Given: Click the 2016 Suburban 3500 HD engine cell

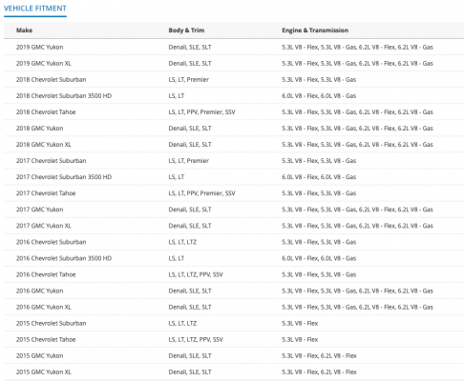Looking at the screenshot, I should point(319,258).
